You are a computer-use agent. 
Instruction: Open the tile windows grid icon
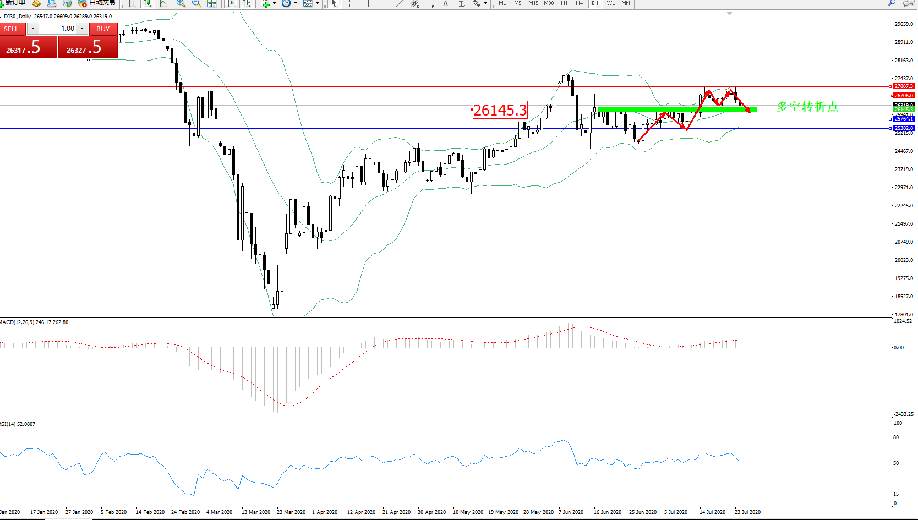(x=212, y=3)
